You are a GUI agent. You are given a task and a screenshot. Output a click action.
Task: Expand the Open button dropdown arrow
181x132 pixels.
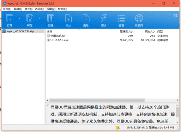click(19, 18)
